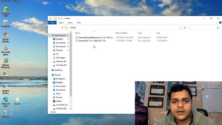Open 3D Objects under This PC
The height and width of the screenshot is (125, 222).
60,79
